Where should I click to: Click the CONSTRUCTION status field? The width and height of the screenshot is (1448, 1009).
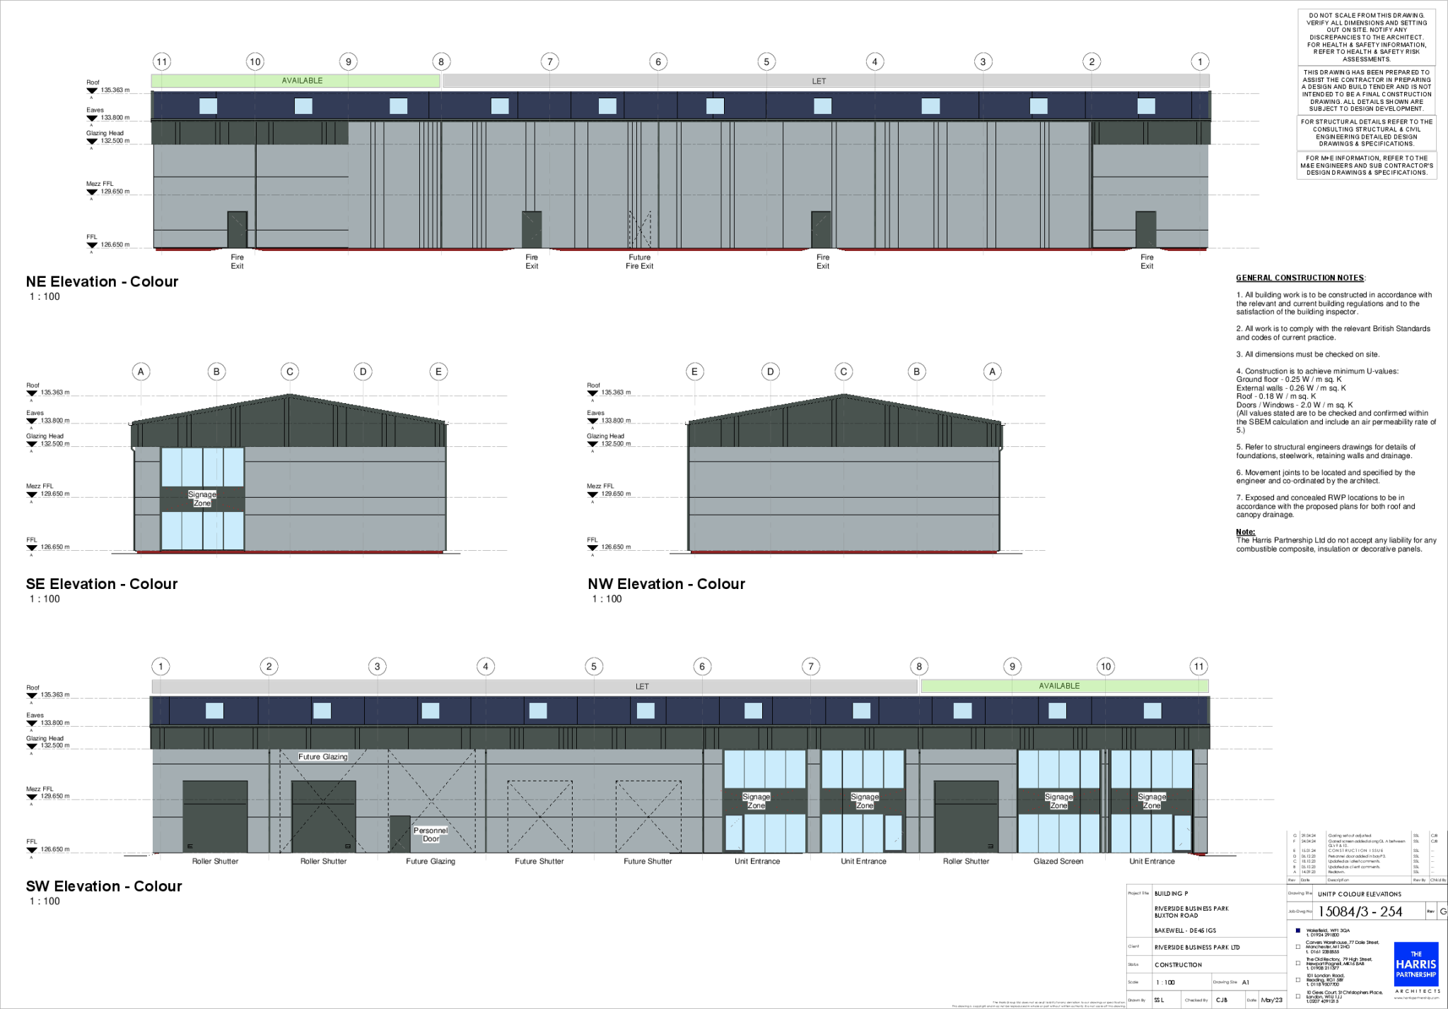tap(1178, 965)
